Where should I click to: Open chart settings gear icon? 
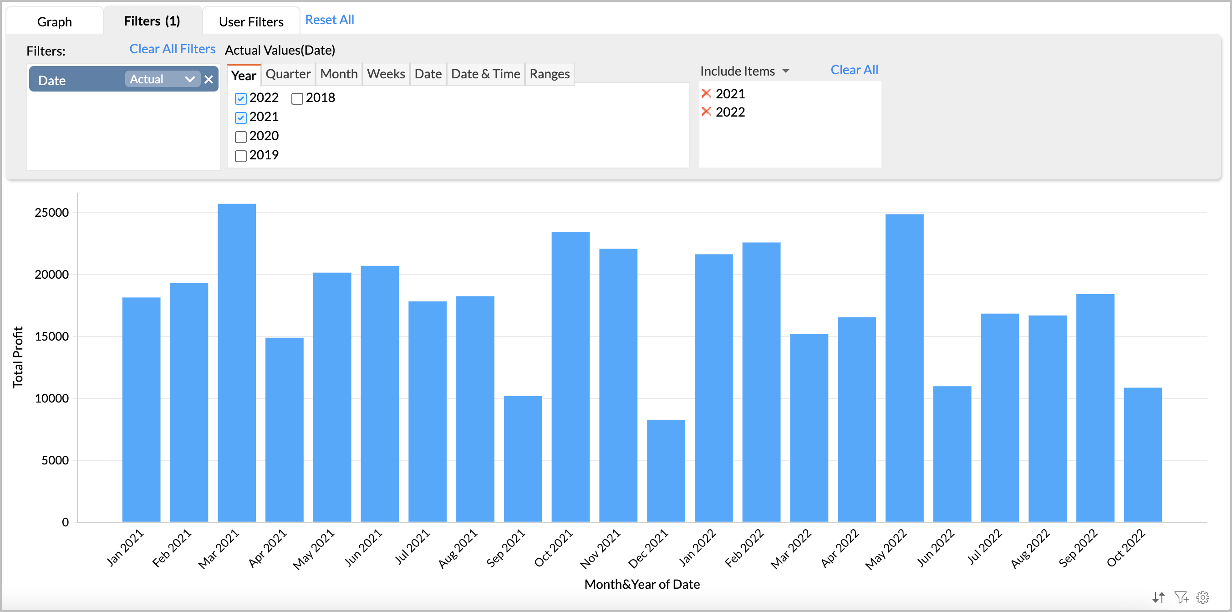tap(1203, 597)
